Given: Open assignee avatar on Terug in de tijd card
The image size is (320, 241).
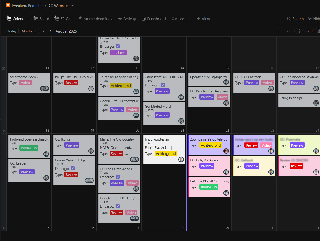Looking at the screenshot, I should coord(316,103).
